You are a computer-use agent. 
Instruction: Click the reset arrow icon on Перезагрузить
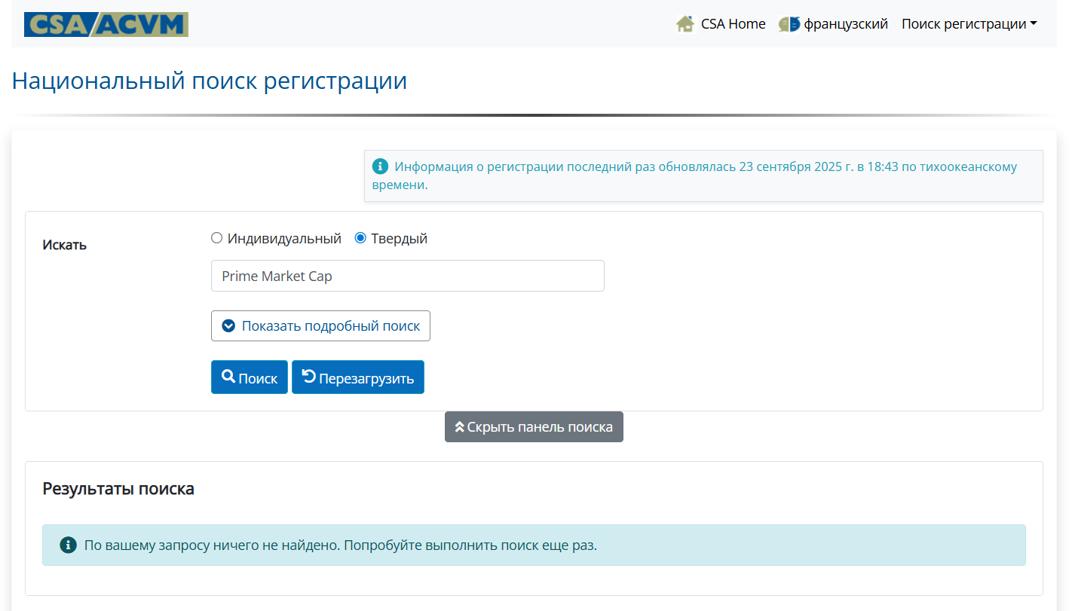(308, 377)
